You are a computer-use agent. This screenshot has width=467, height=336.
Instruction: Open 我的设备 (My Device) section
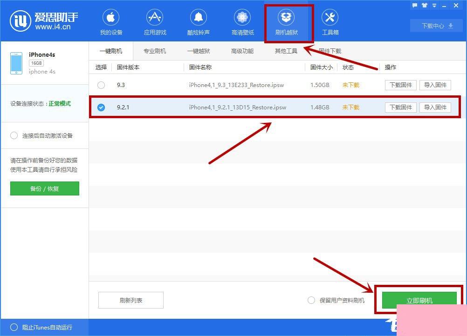(x=111, y=22)
